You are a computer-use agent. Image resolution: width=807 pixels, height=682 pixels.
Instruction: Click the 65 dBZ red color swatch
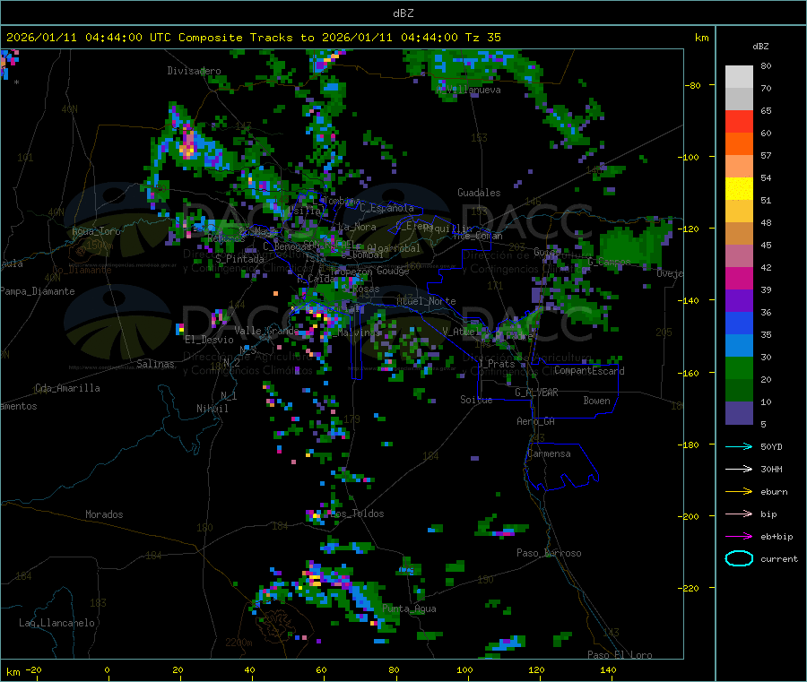pyautogui.click(x=739, y=121)
